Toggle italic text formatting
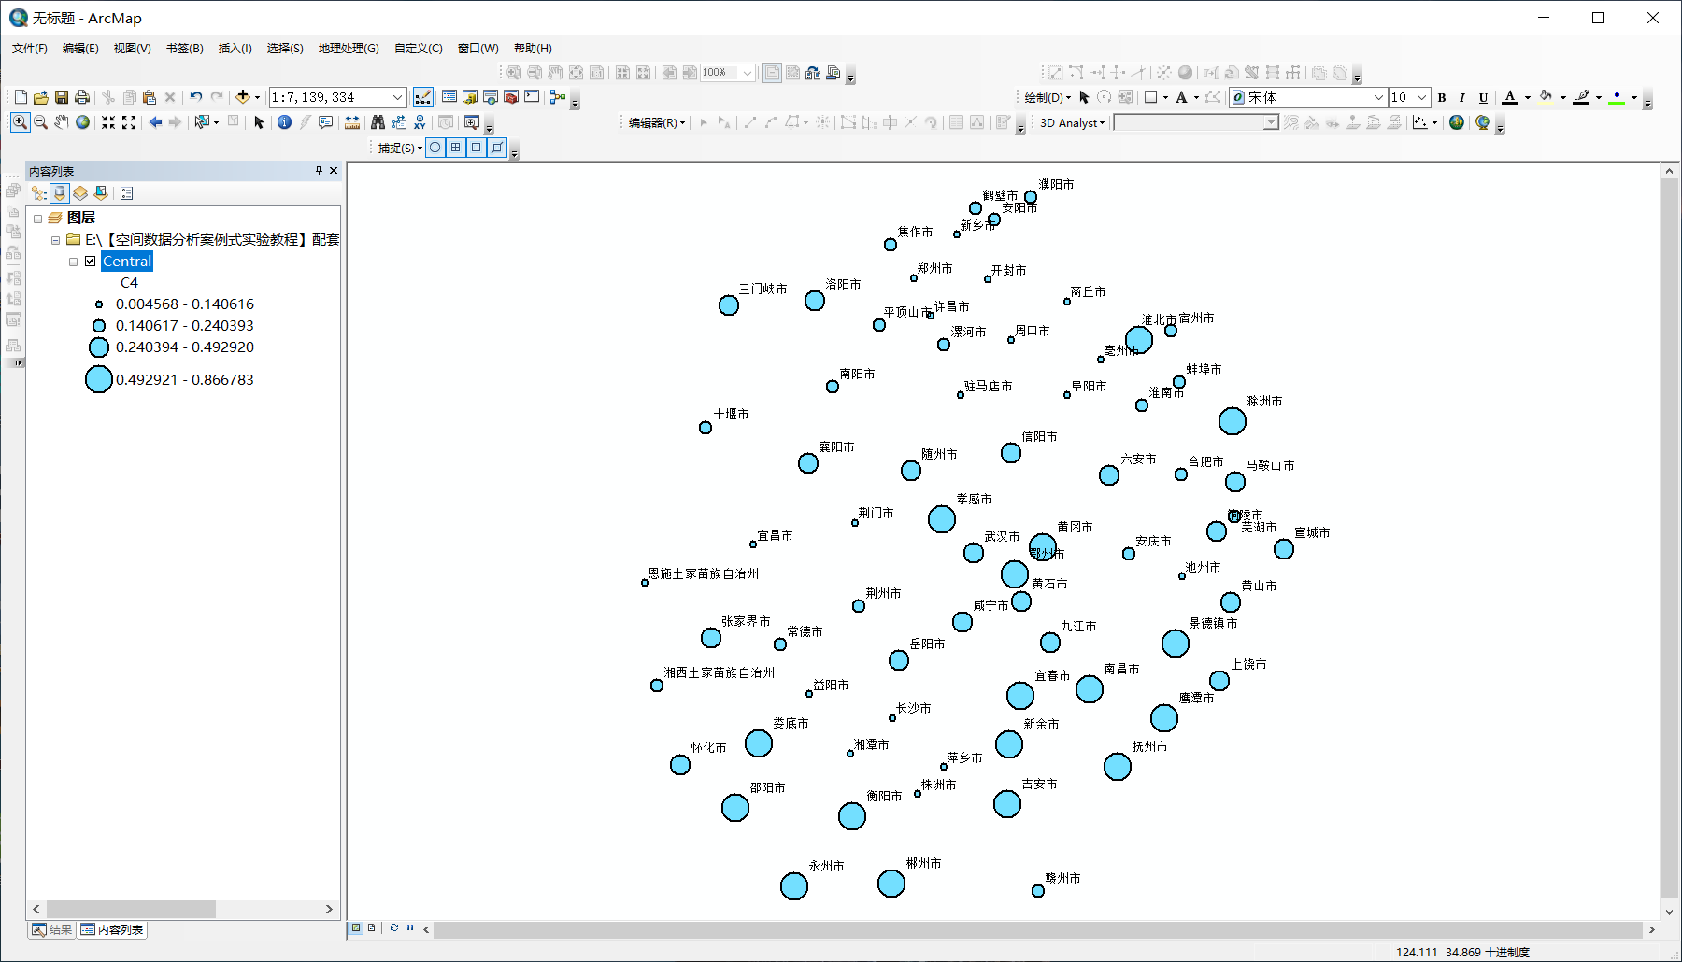 coord(1462,97)
